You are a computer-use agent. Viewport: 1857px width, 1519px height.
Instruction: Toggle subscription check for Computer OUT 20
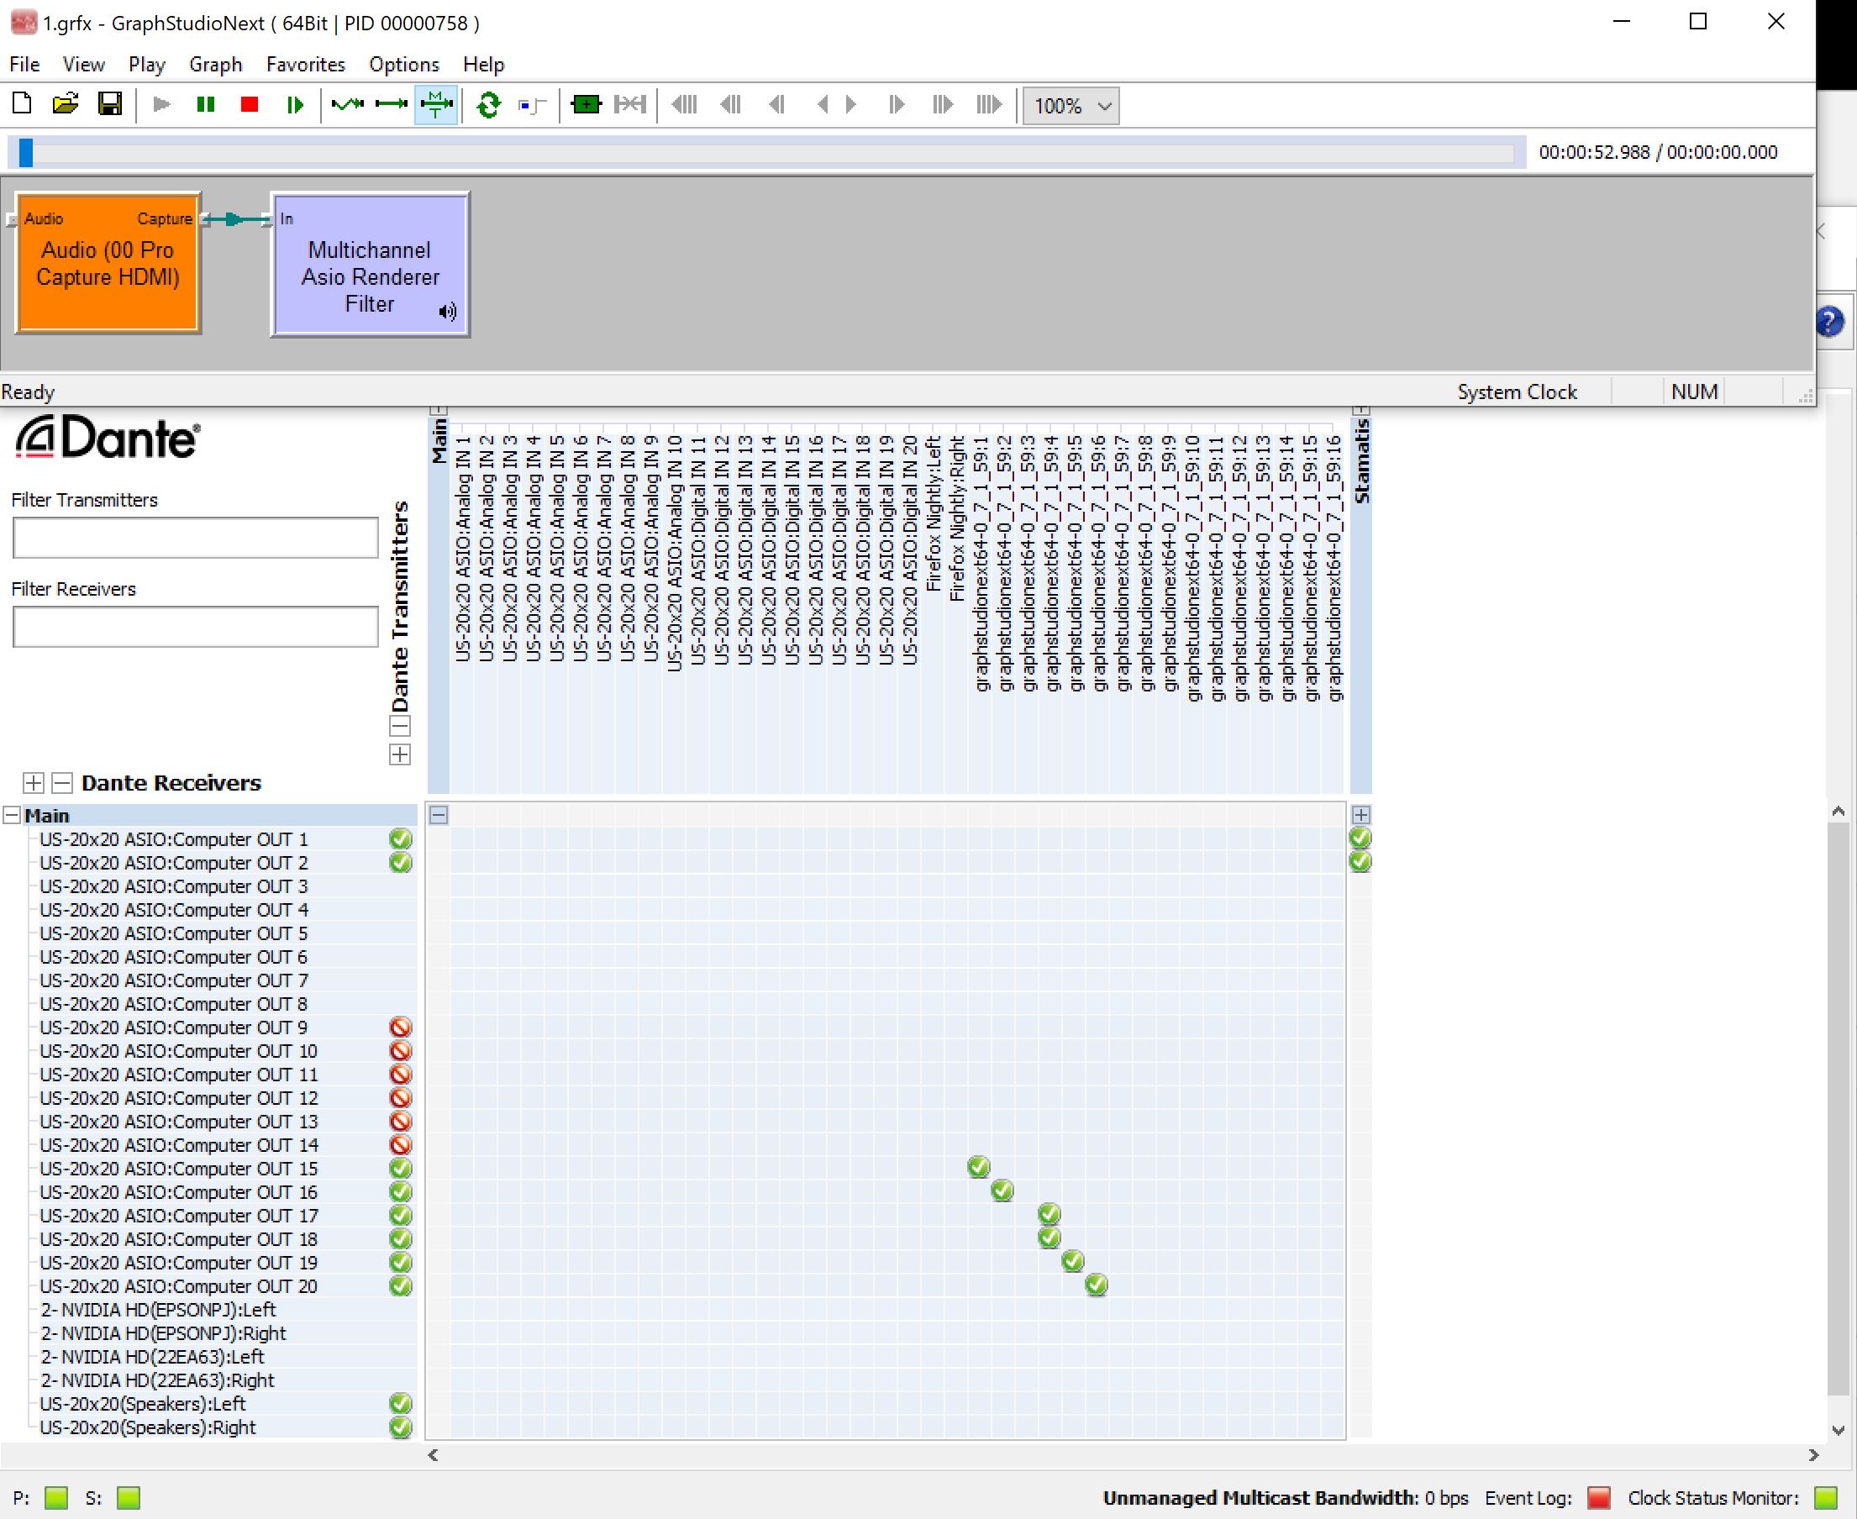1096,1285
